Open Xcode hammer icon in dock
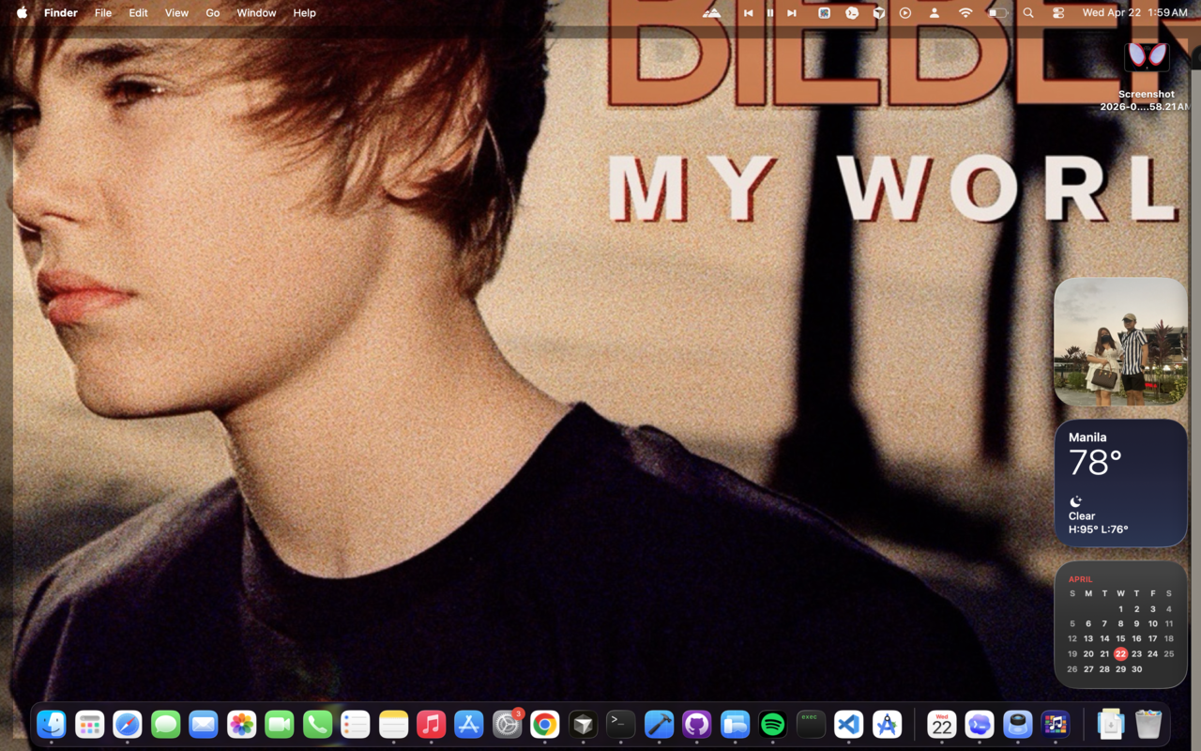 point(659,724)
